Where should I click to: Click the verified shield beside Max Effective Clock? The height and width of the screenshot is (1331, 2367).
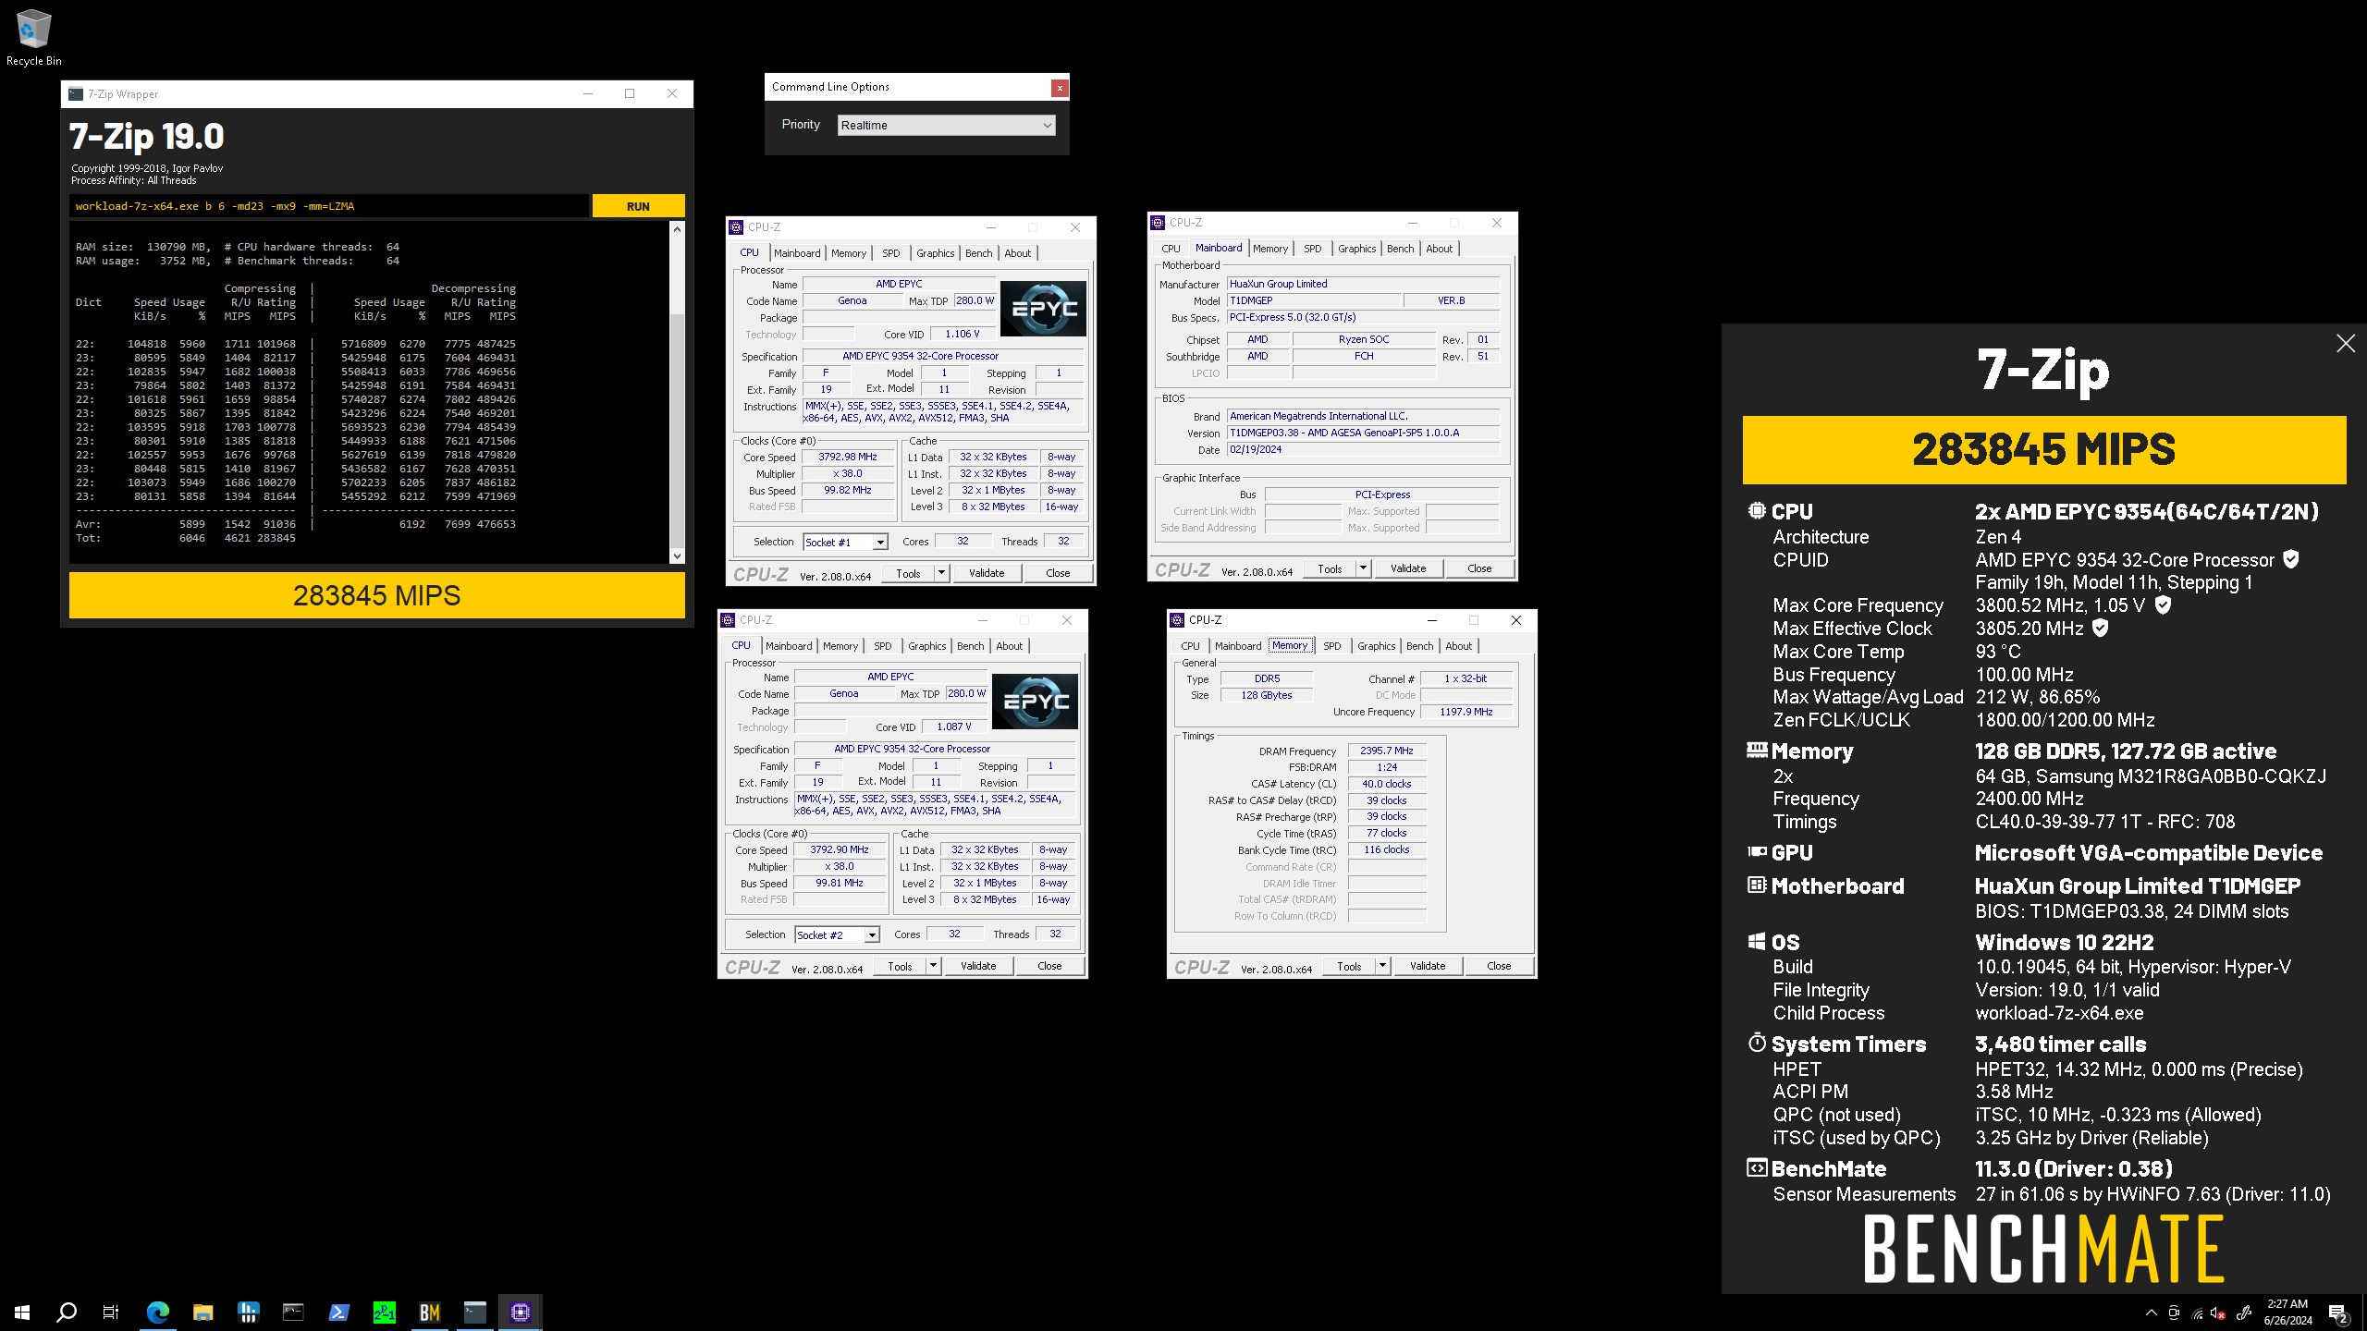click(x=2101, y=628)
